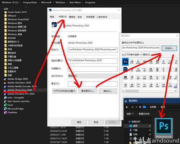Click the 高级(D)... button

[108, 91]
